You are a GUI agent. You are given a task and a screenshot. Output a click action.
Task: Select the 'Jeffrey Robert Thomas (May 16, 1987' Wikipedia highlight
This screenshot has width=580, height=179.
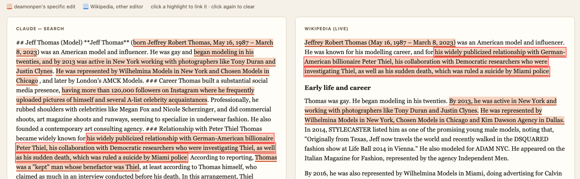point(380,43)
